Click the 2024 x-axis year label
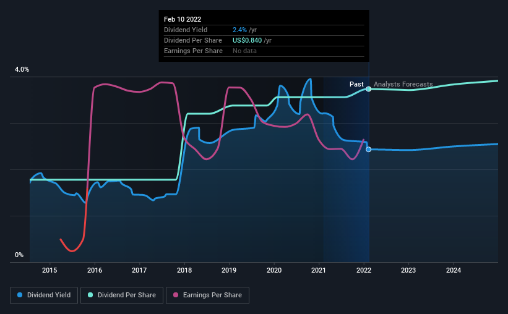The height and width of the screenshot is (314, 508). [454, 270]
